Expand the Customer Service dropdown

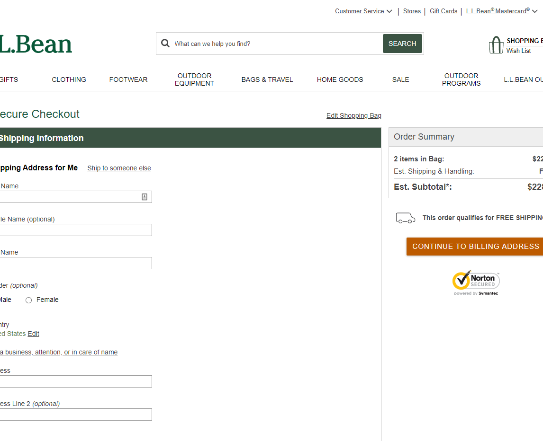coord(363,11)
